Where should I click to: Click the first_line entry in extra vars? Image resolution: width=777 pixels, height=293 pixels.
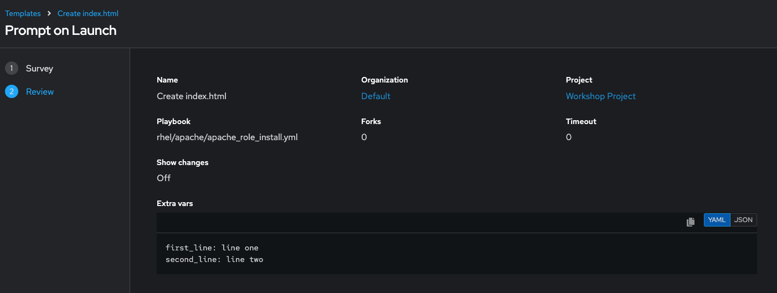(x=212, y=248)
